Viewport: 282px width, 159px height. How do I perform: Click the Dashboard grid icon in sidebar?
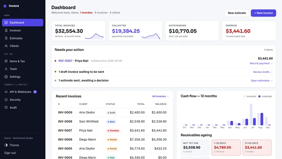click(6, 23)
